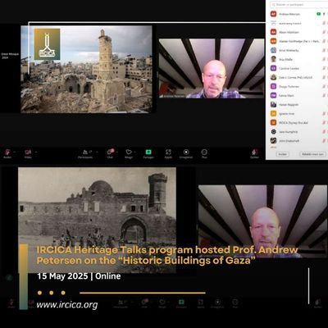Select Andrew Petersen in the participants list
Screen dimensions: 328x328
(x=297, y=14)
